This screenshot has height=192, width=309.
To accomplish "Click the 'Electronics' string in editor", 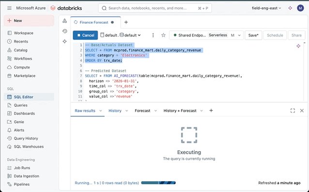I will [x=133, y=55].
